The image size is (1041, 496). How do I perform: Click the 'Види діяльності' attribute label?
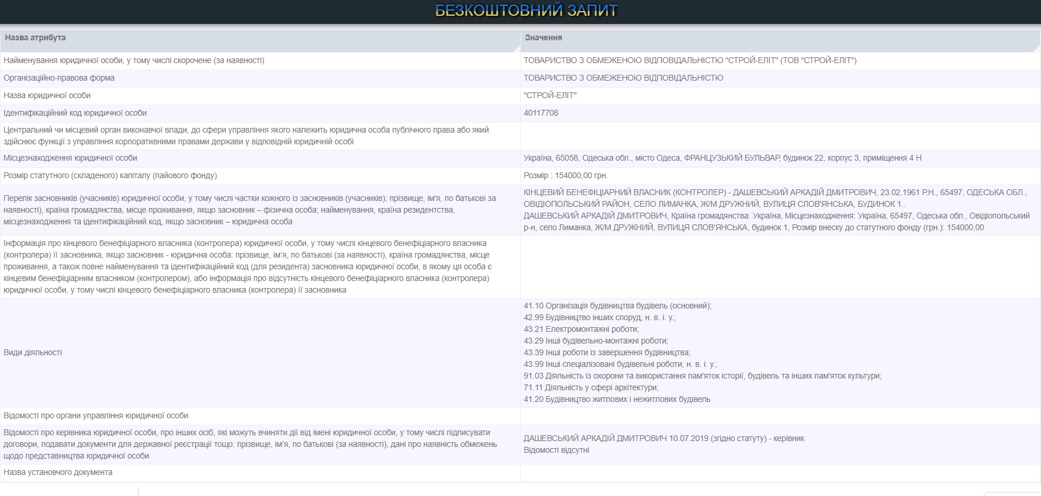pyautogui.click(x=33, y=352)
